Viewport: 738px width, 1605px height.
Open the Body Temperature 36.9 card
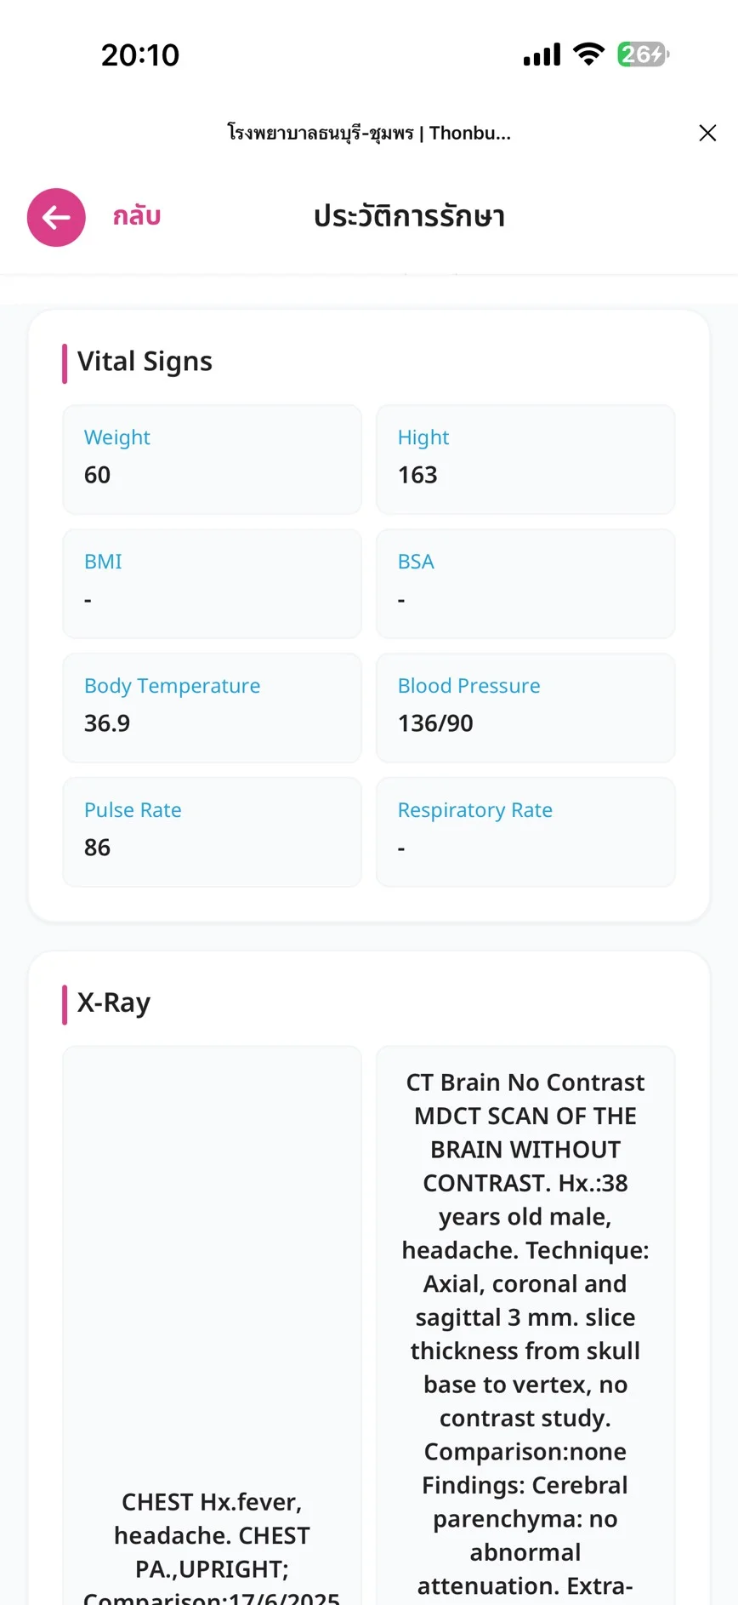click(x=212, y=708)
